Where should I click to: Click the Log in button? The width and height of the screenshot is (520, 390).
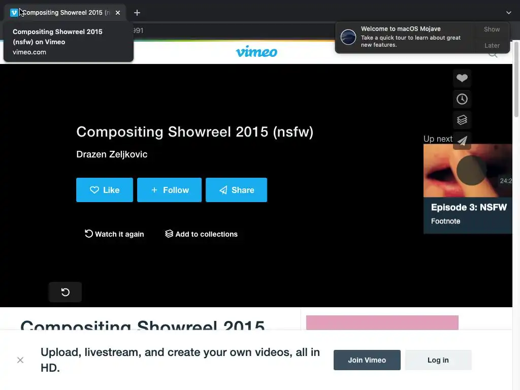(438, 360)
